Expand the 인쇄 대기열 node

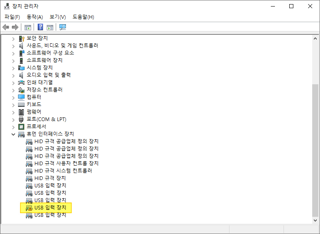click(14, 83)
